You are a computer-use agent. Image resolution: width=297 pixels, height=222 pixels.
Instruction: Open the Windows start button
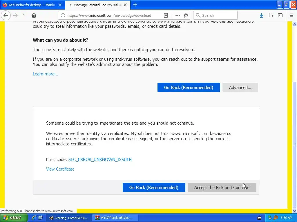[x=13, y=218]
